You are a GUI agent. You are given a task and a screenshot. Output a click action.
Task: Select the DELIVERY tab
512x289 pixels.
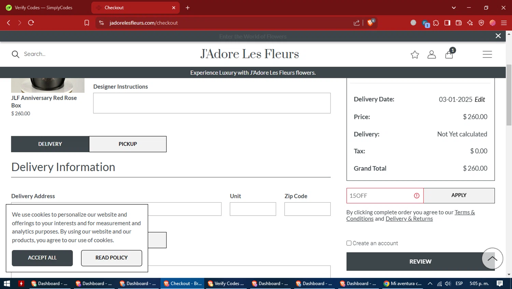click(50, 144)
